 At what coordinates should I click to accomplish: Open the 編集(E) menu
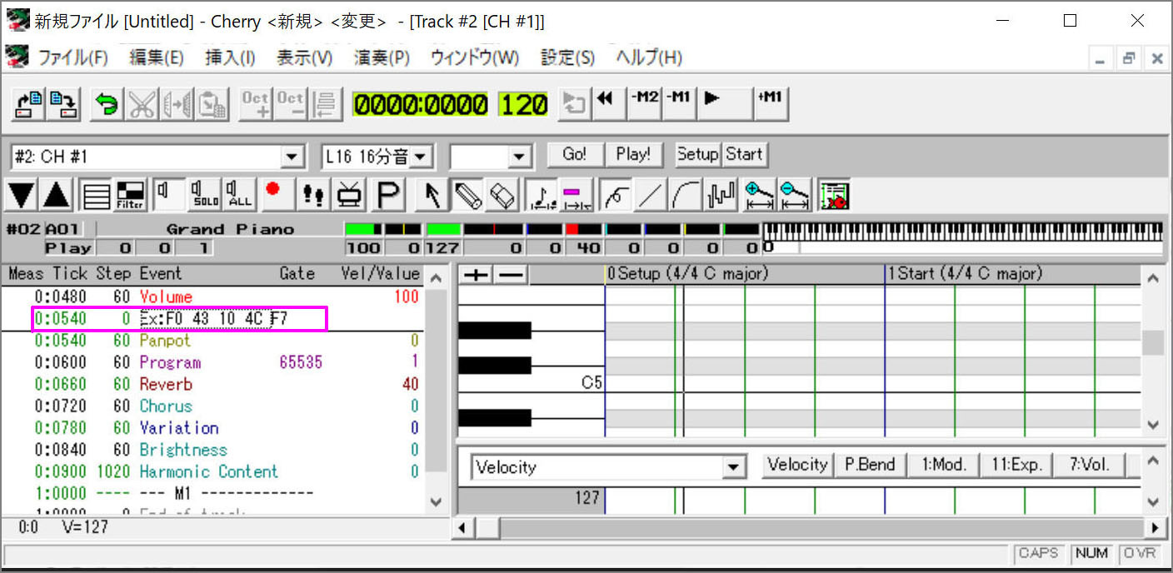pyautogui.click(x=157, y=57)
